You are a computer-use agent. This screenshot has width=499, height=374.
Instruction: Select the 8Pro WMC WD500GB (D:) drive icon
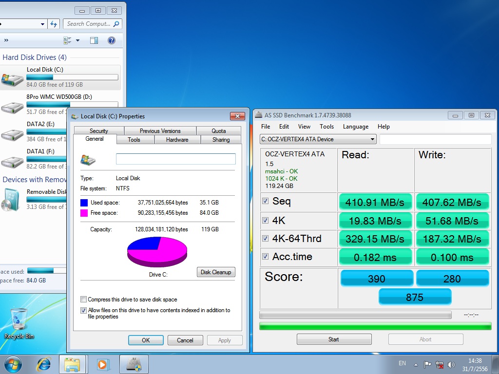pos(12,108)
